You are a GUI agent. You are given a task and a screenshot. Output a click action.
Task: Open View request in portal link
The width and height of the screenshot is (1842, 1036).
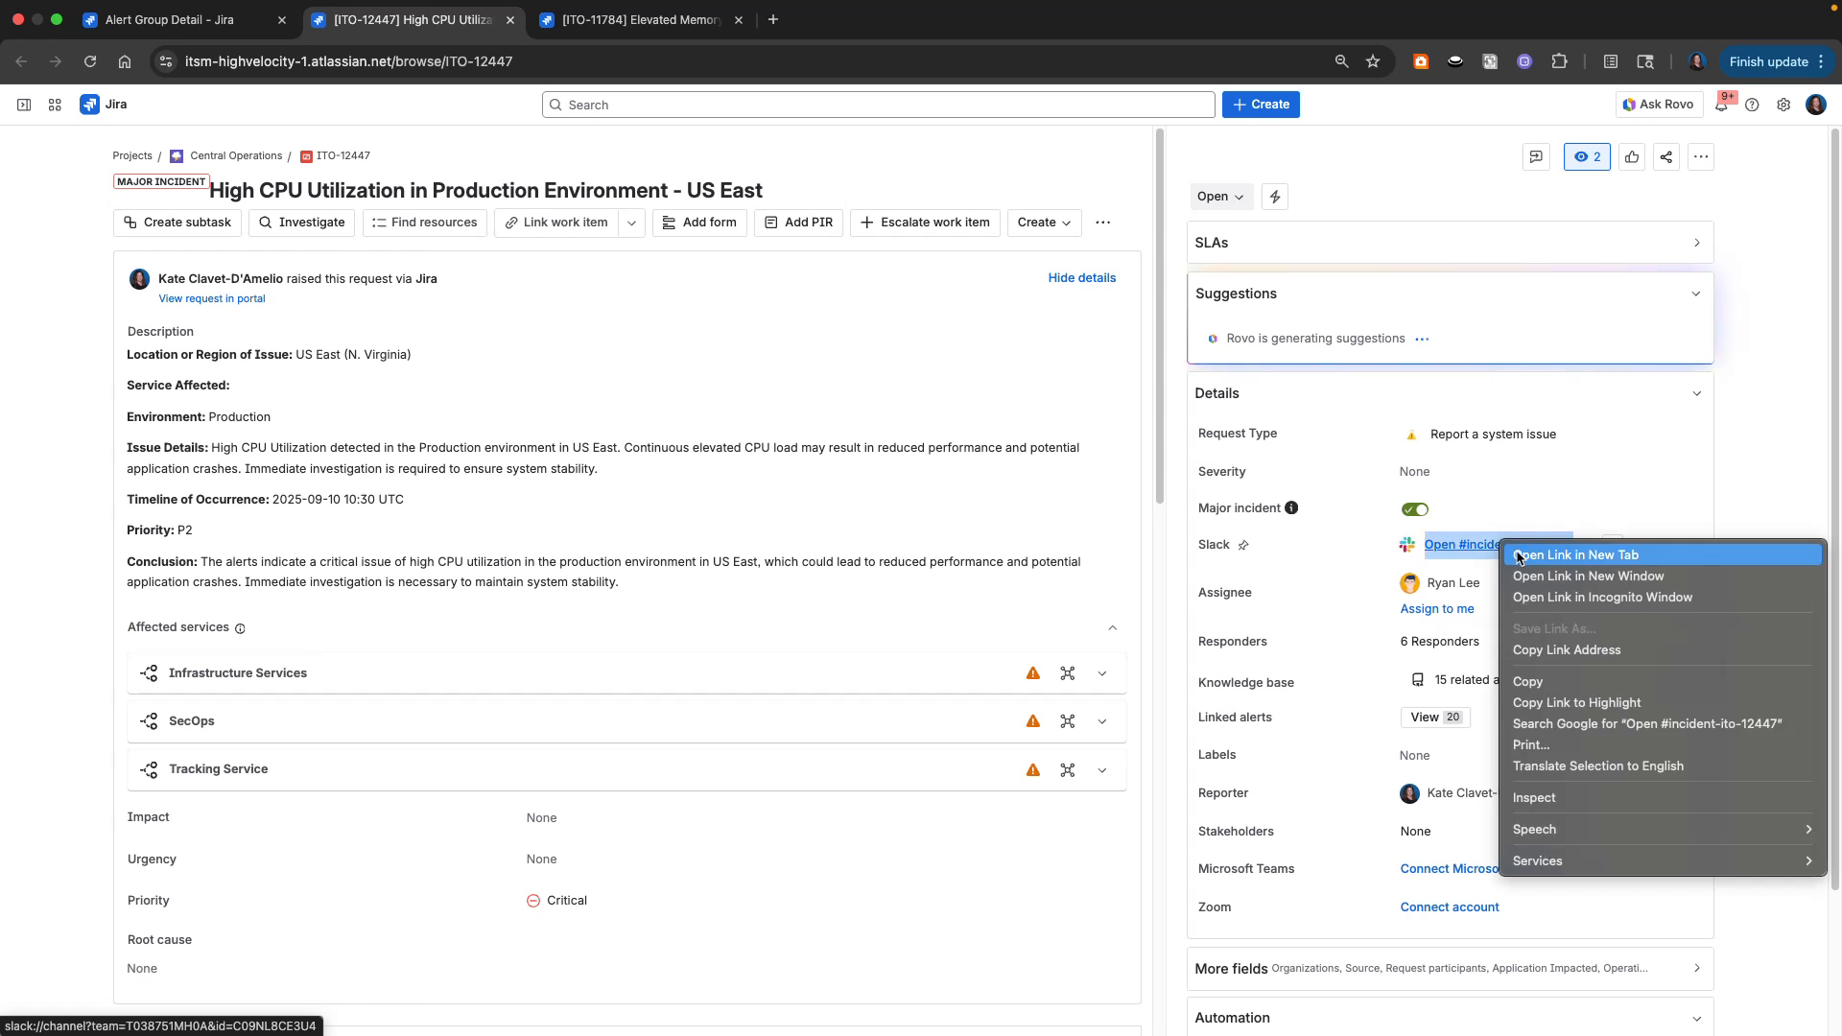coord(211,298)
